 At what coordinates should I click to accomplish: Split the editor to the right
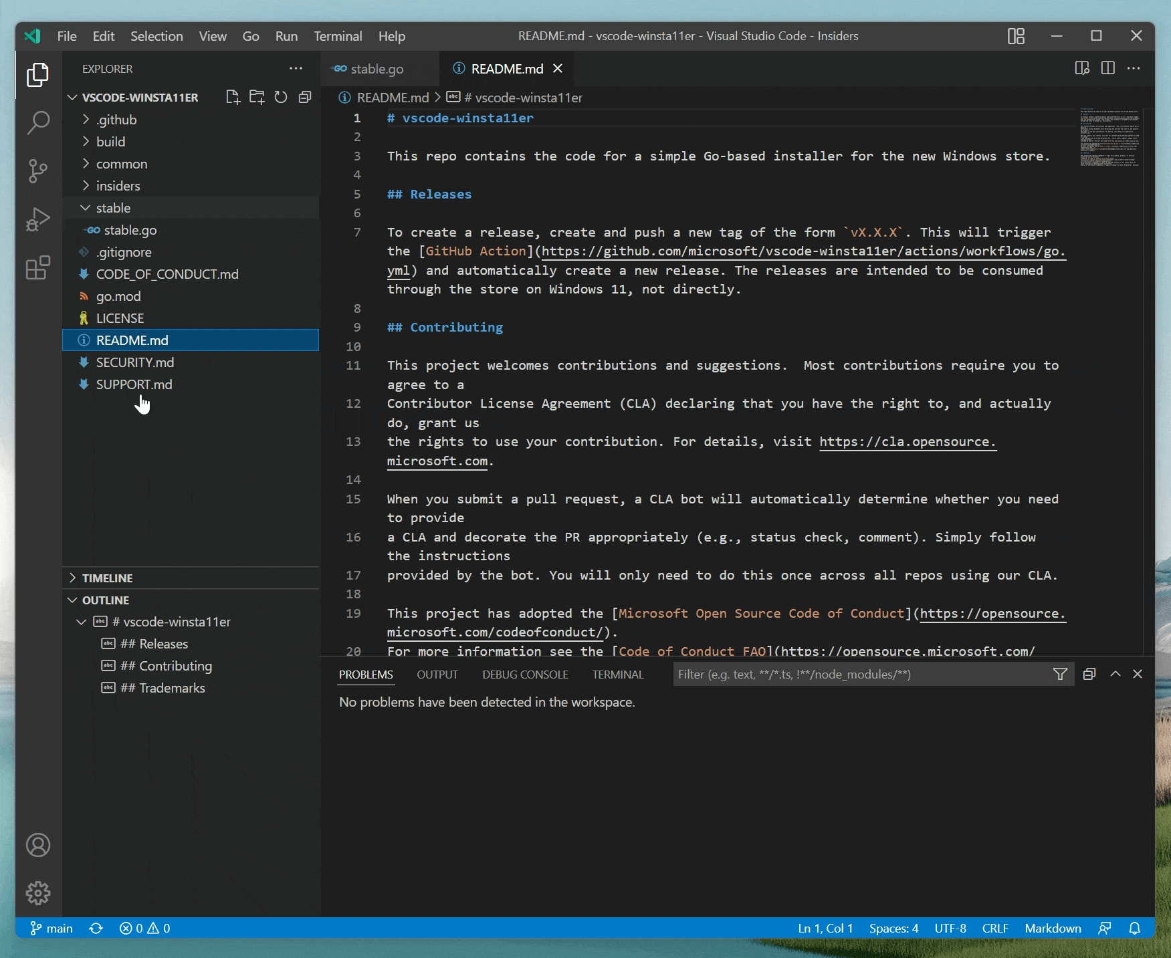tap(1109, 68)
